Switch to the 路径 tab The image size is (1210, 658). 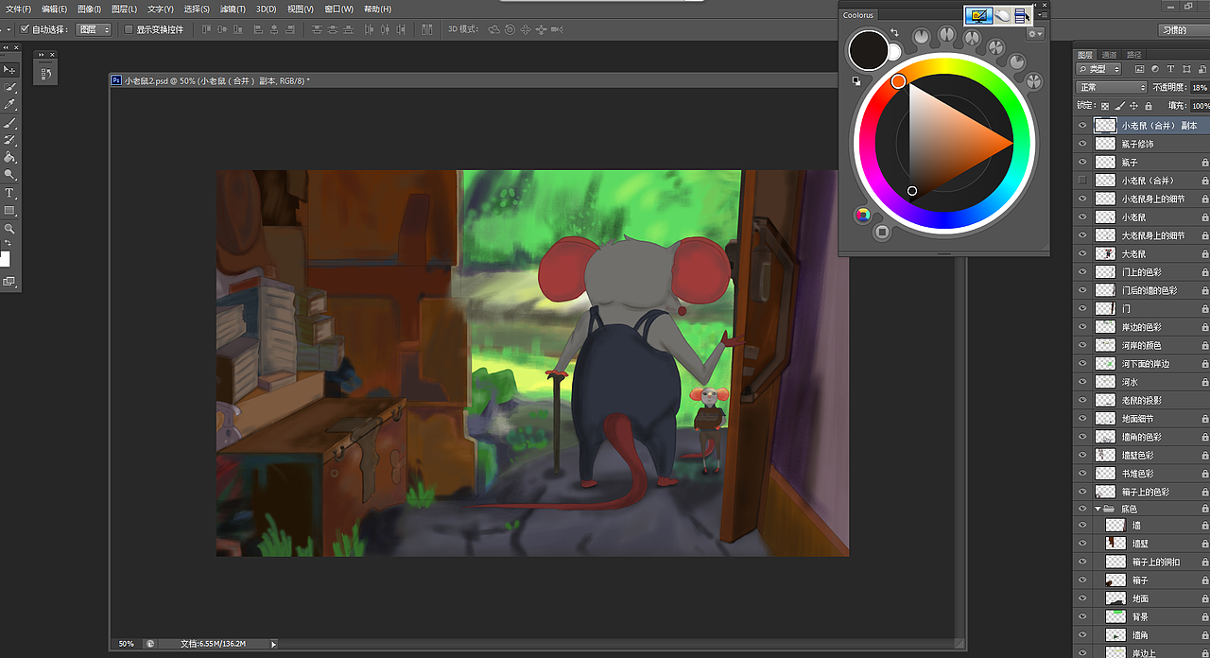pyautogui.click(x=1133, y=55)
